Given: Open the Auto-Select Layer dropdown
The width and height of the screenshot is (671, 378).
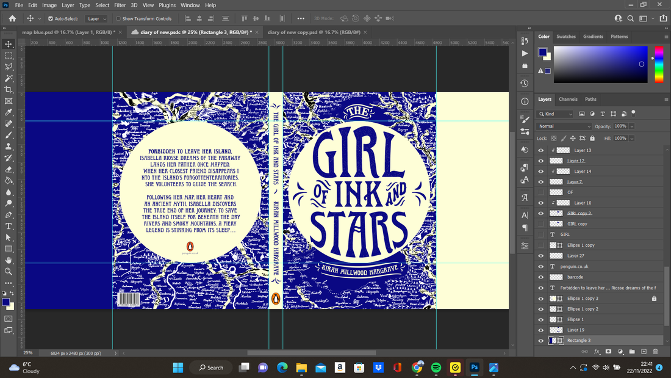Looking at the screenshot, I should coord(96,19).
